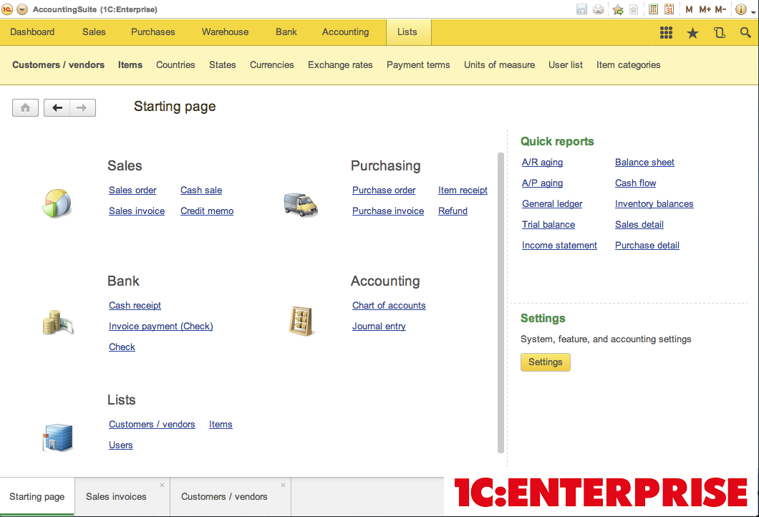Navigate back with the left arrow
Image resolution: width=759 pixels, height=517 pixels.
pyautogui.click(x=57, y=107)
